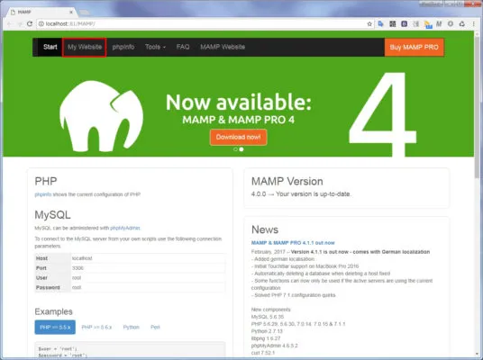Click the Buy MAMP PRO button
Screen dimensions: 483x360
point(414,47)
